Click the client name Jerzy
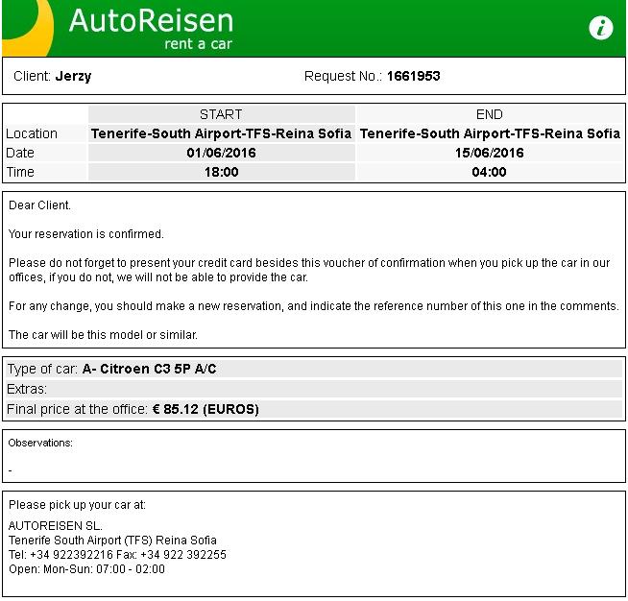Image resolution: width=628 pixels, height=601 pixels. tap(73, 76)
